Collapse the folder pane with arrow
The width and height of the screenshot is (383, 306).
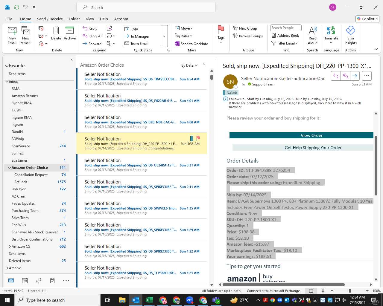click(x=72, y=60)
